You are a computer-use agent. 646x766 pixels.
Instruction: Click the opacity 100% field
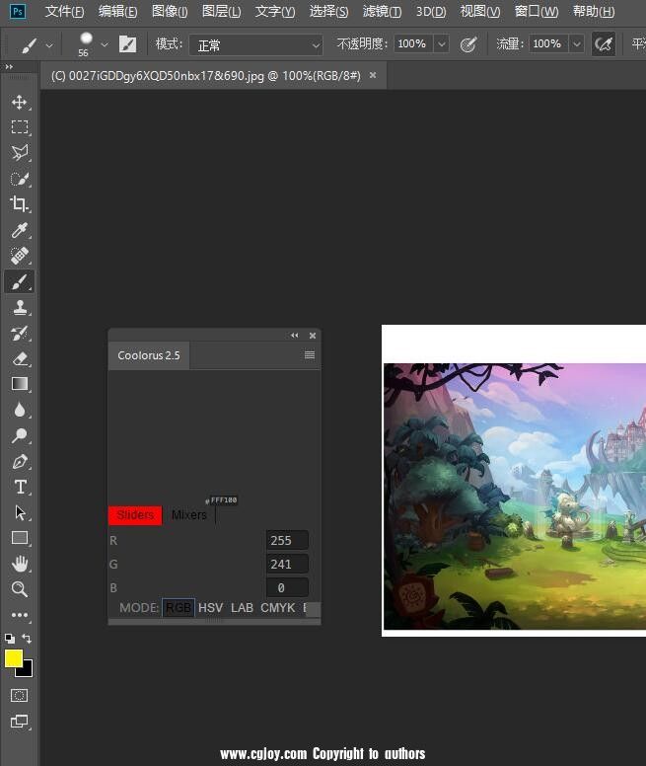pyautogui.click(x=413, y=44)
